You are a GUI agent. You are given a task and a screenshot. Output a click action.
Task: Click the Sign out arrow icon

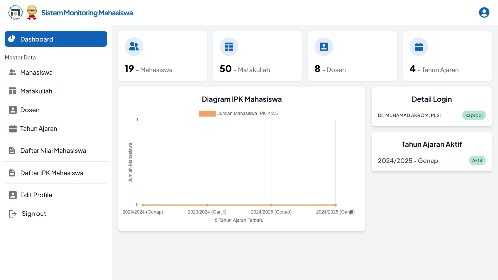pyautogui.click(x=12, y=214)
